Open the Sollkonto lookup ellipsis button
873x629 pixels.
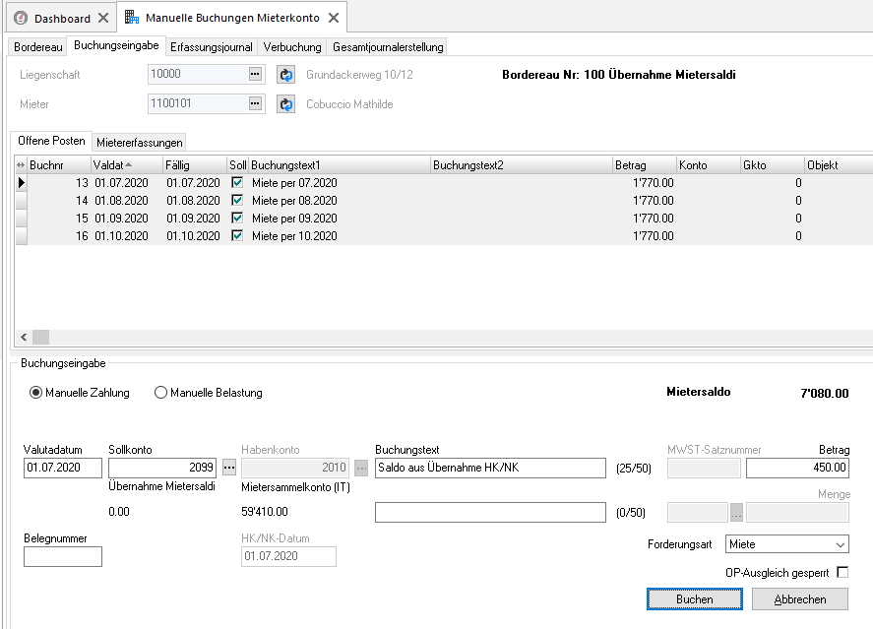pos(229,469)
